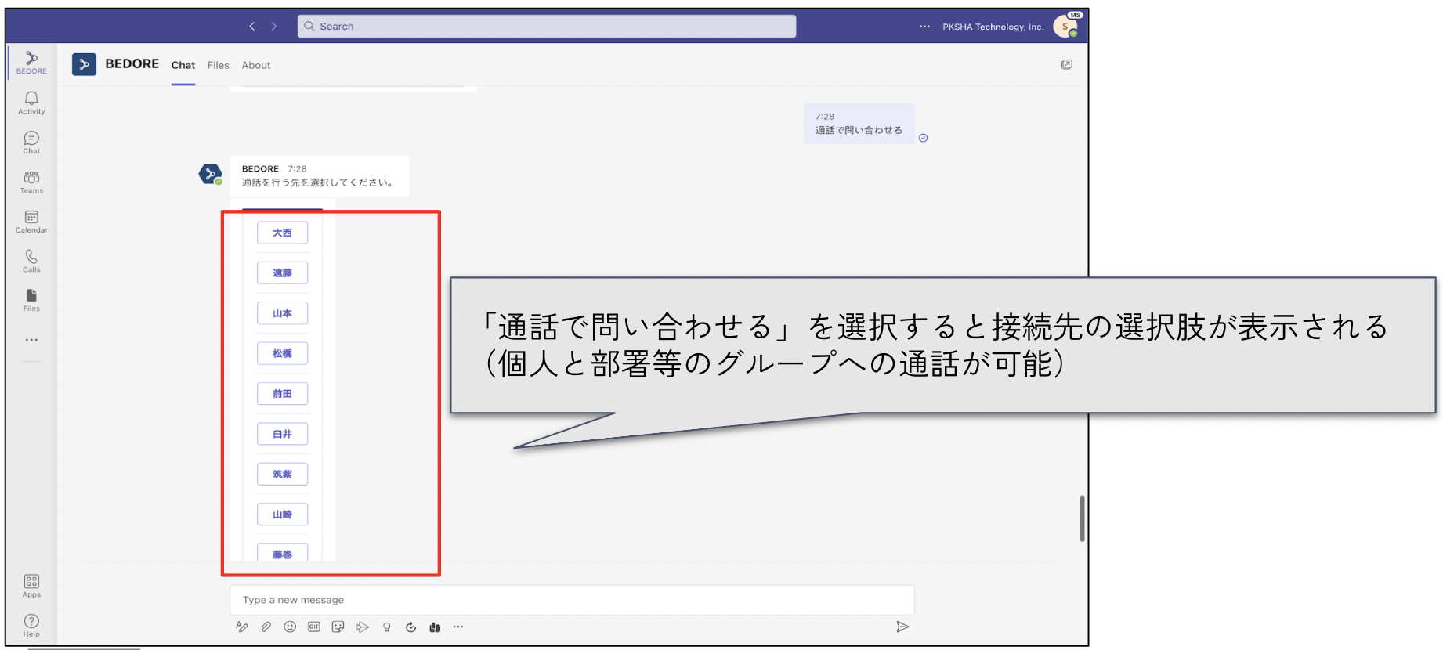The height and width of the screenshot is (650, 1443).
Task: Open Apps store in the sidebar
Action: click(x=31, y=586)
